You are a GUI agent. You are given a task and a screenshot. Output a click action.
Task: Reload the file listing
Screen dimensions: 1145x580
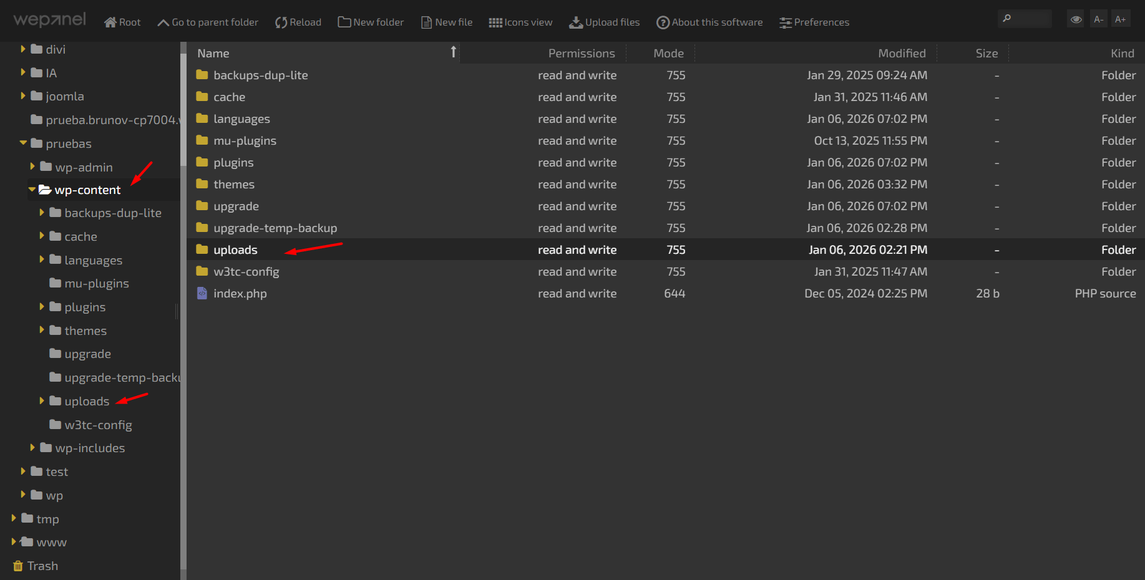coord(298,22)
